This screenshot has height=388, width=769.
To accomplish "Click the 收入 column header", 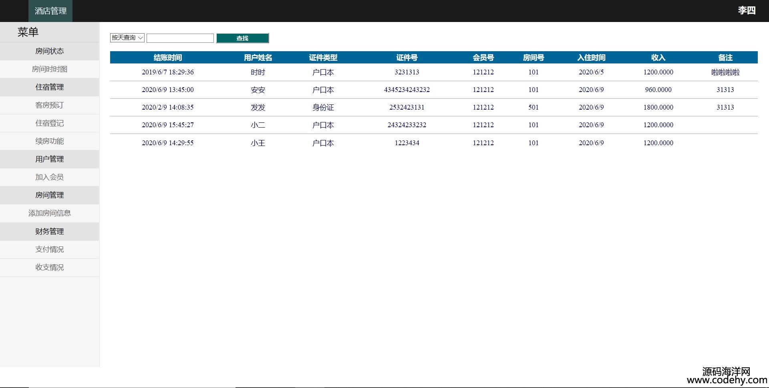I will (658, 58).
